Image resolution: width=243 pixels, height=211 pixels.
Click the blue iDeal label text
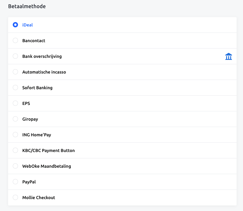[x=28, y=25]
